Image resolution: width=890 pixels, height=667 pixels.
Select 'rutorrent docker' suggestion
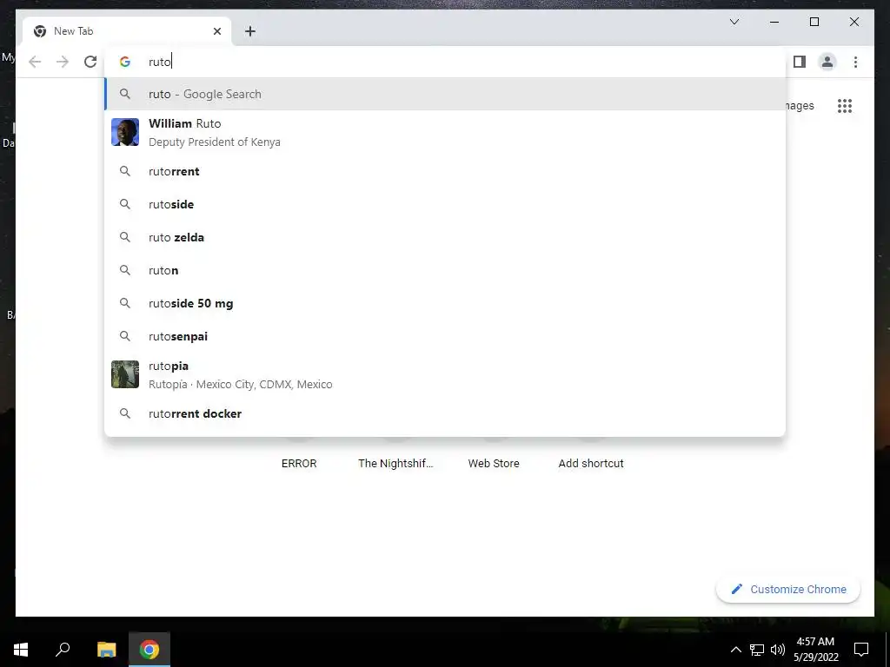tap(445, 413)
